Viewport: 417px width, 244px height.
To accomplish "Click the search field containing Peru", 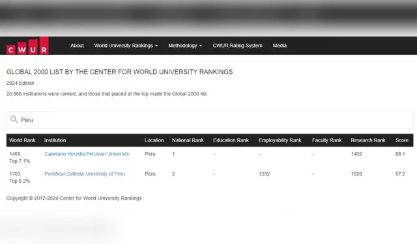I will point(210,120).
